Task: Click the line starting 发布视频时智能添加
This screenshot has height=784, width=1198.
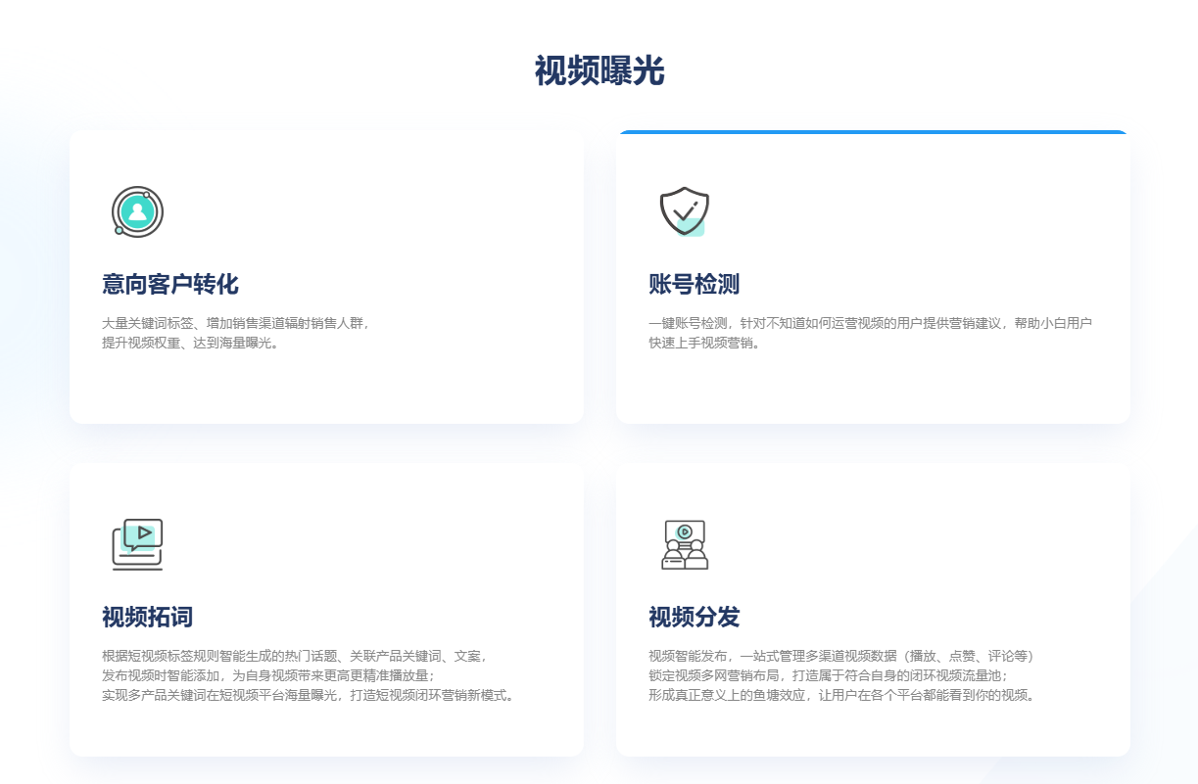Action: (268, 675)
